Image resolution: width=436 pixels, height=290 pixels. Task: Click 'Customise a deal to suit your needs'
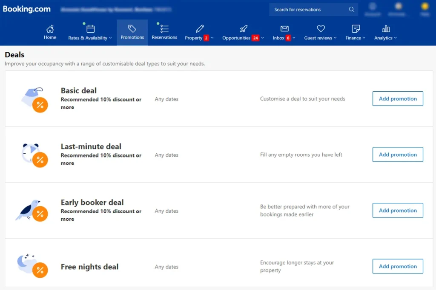pos(303,99)
